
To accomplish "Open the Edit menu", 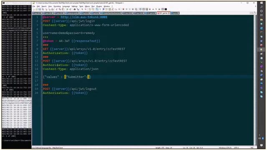I will (x=38, y=6).
